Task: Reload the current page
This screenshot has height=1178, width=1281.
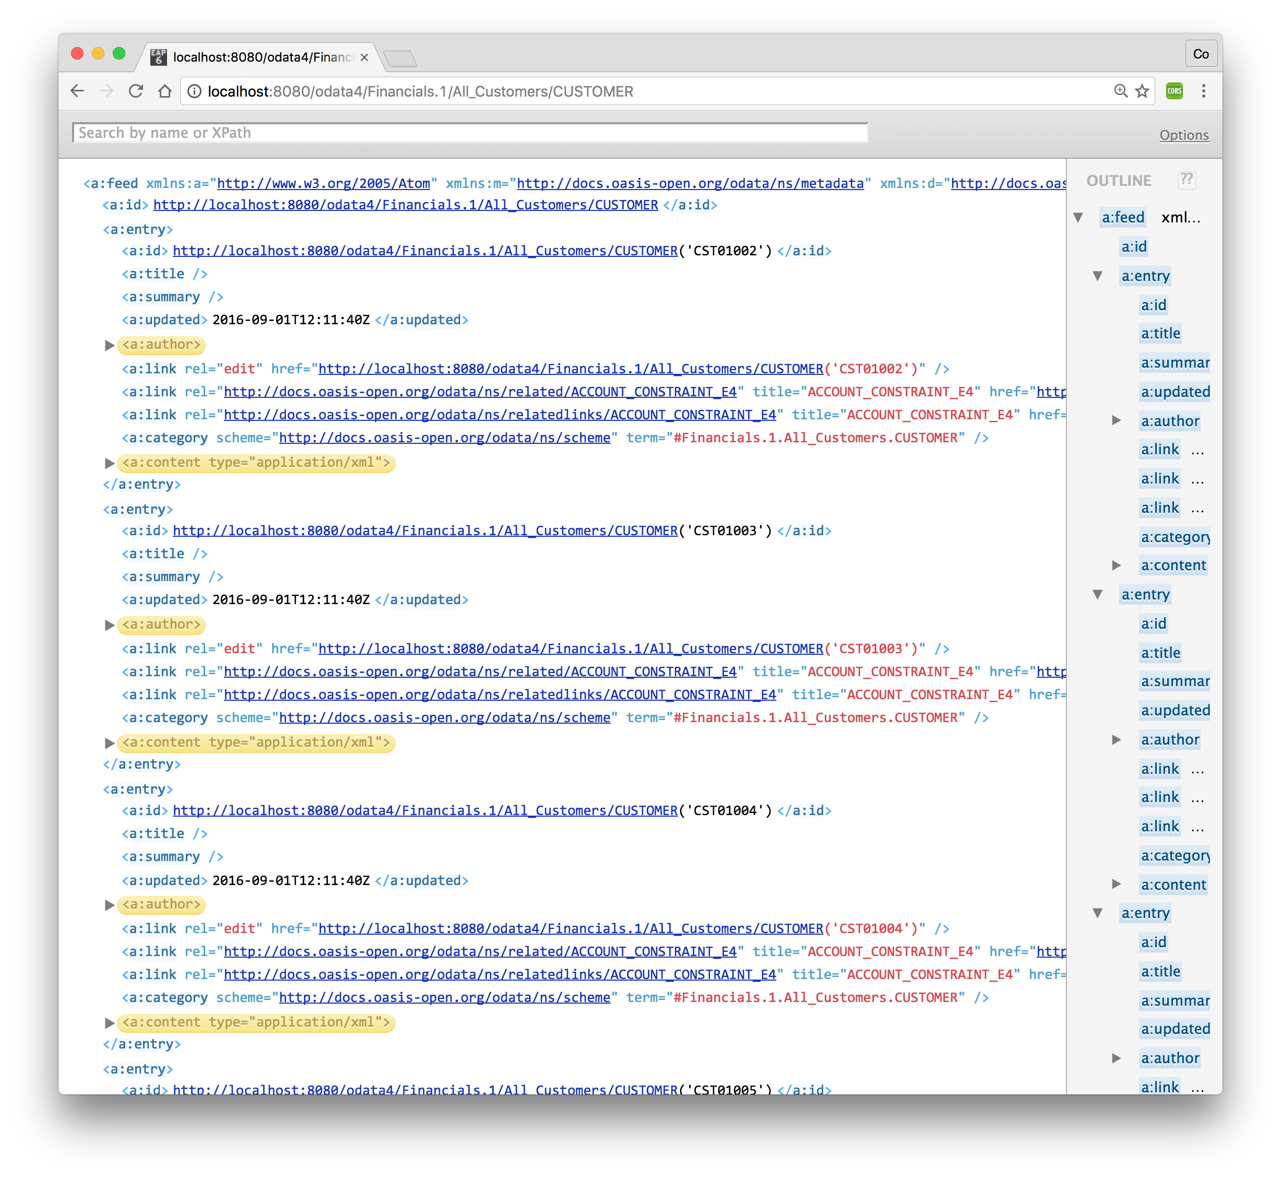Action: point(136,91)
